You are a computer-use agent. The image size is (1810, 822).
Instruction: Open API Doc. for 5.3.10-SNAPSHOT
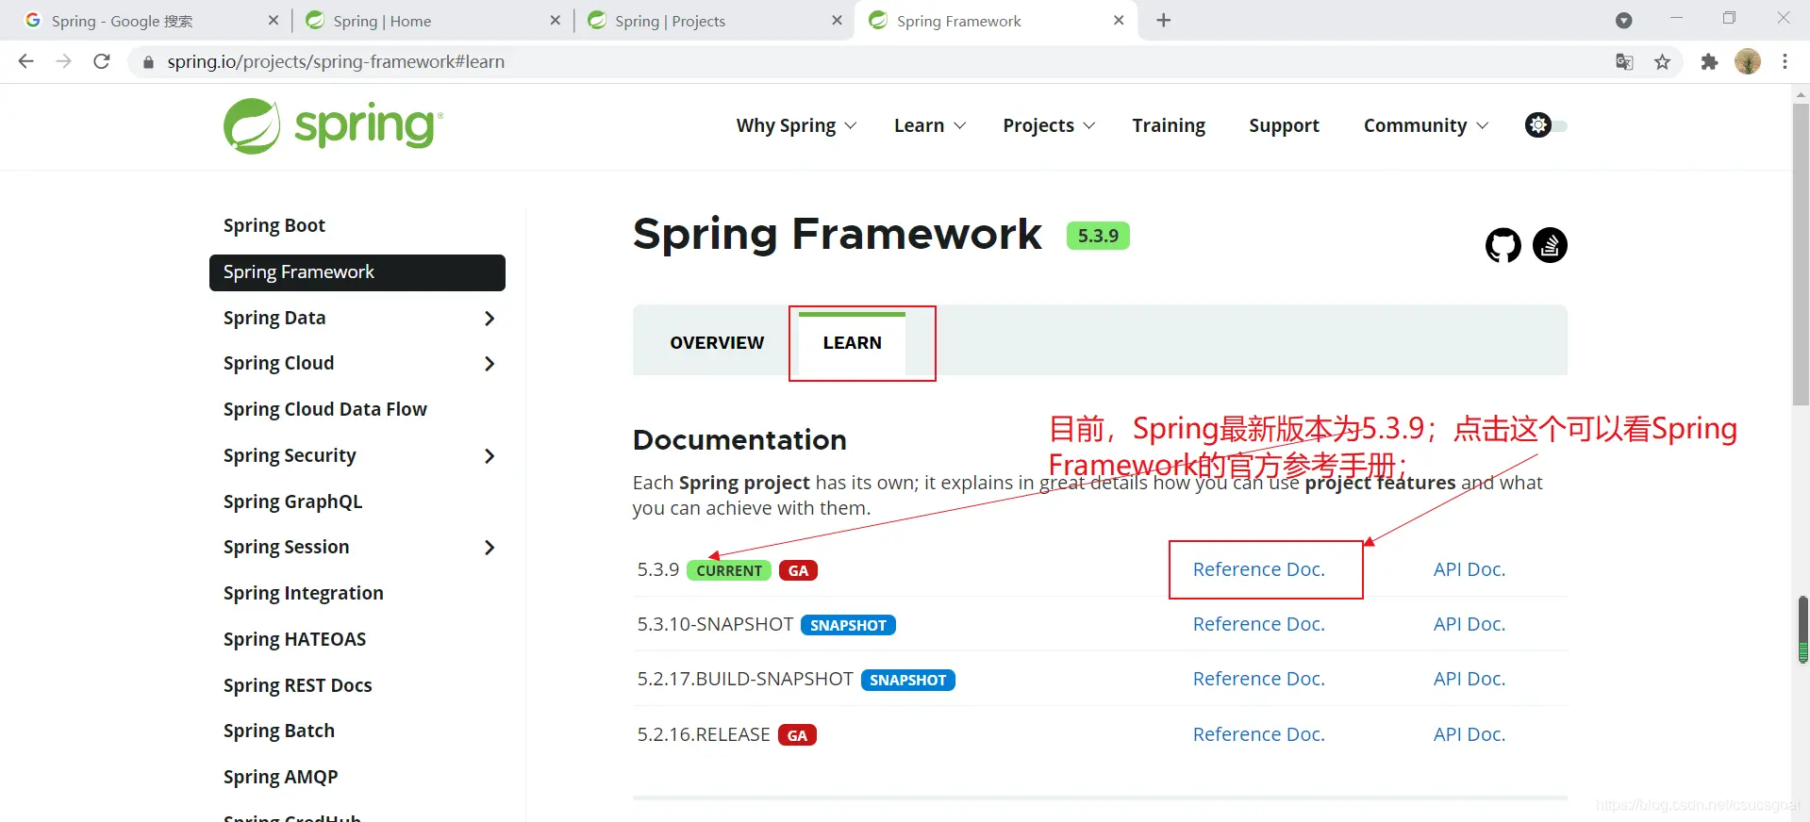[x=1470, y=624]
